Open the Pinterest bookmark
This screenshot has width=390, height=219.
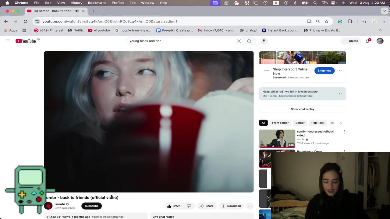click(49, 30)
